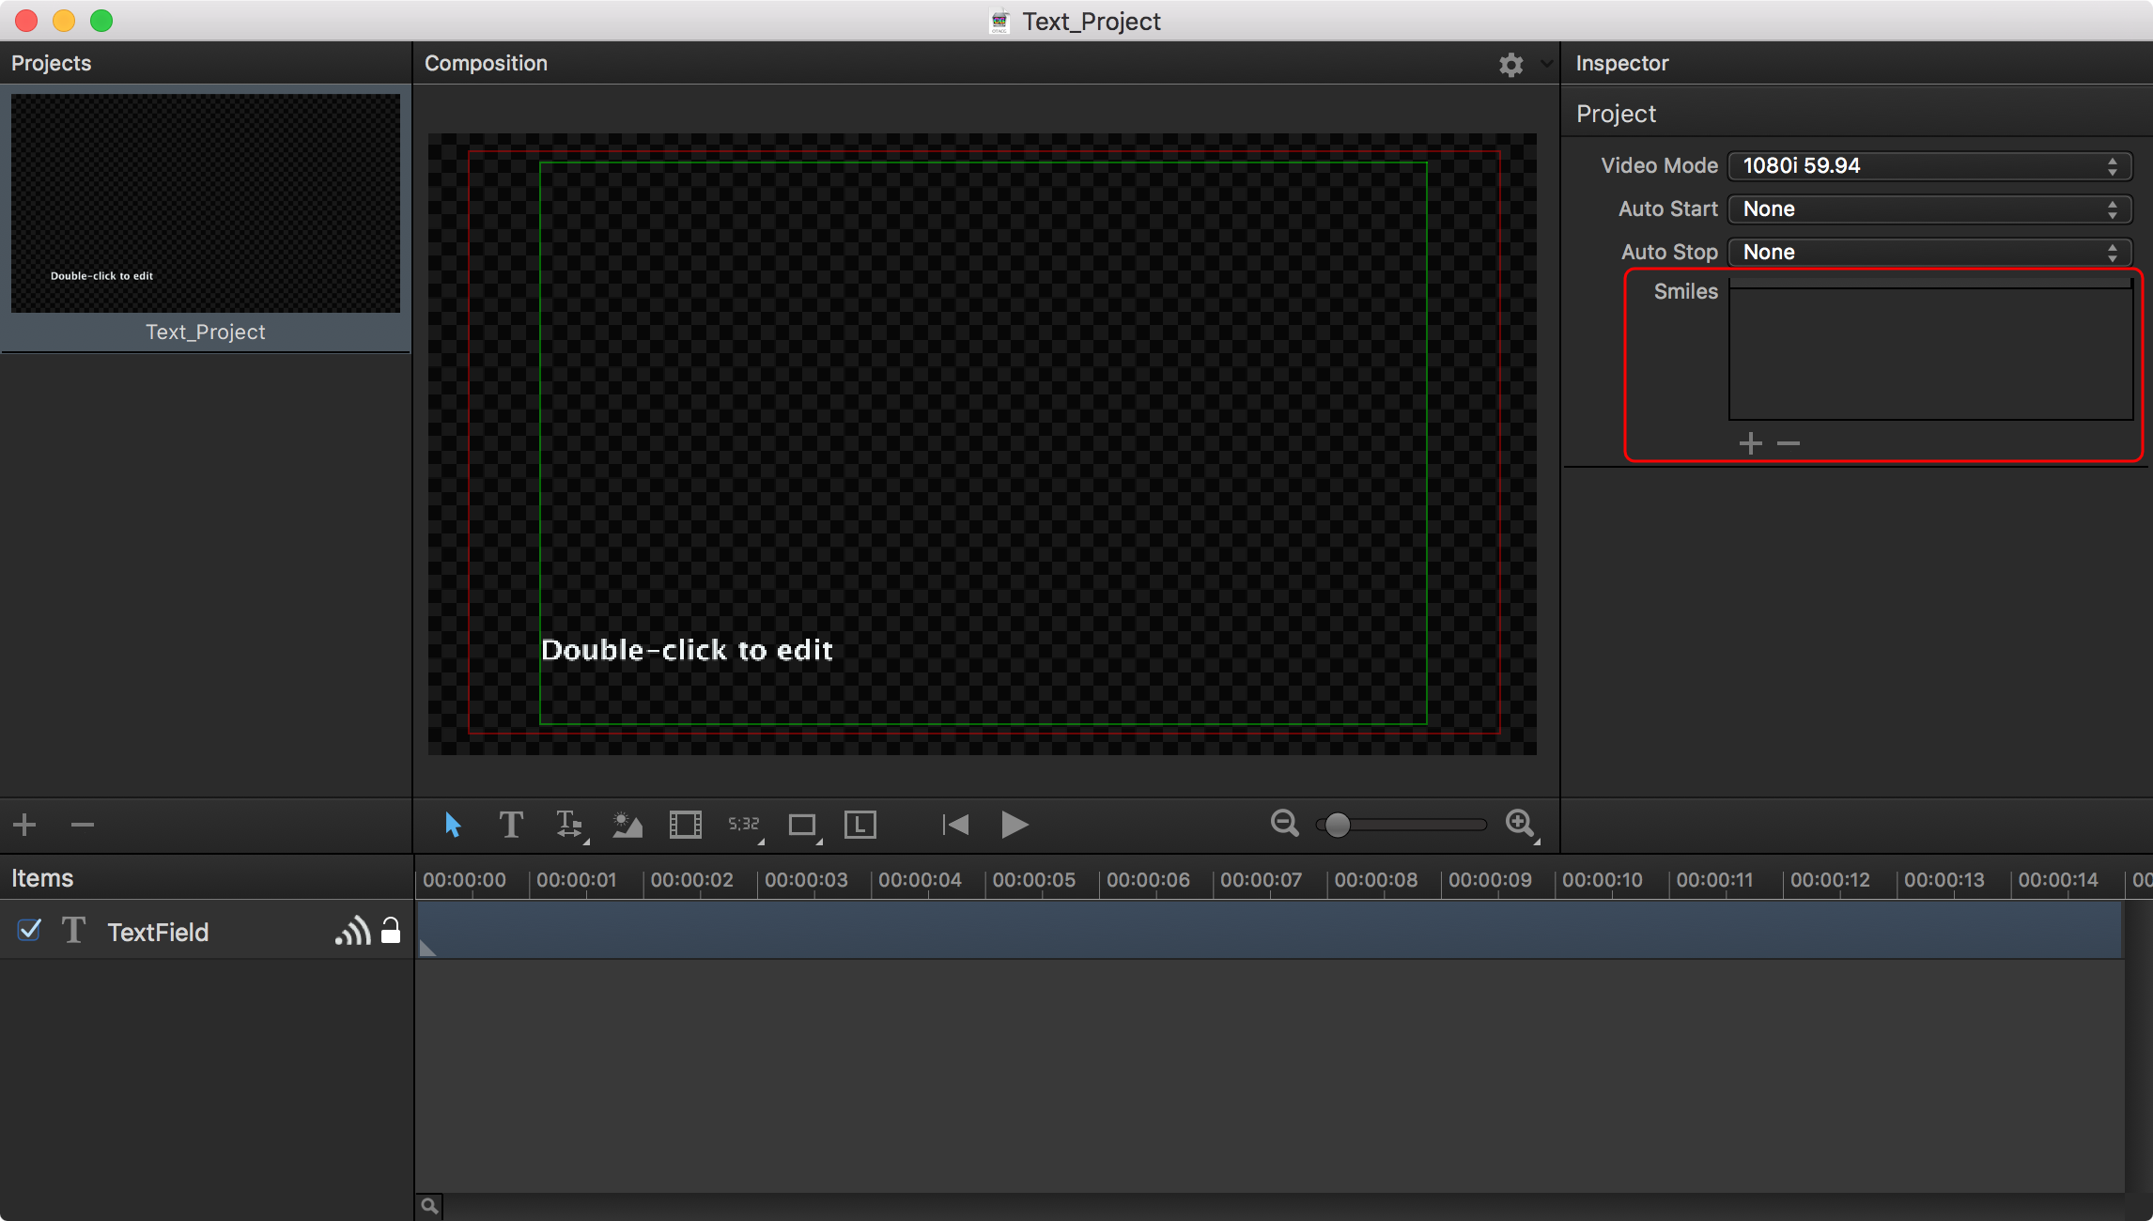
Task: Select the clock timer tool
Action: (x=745, y=825)
